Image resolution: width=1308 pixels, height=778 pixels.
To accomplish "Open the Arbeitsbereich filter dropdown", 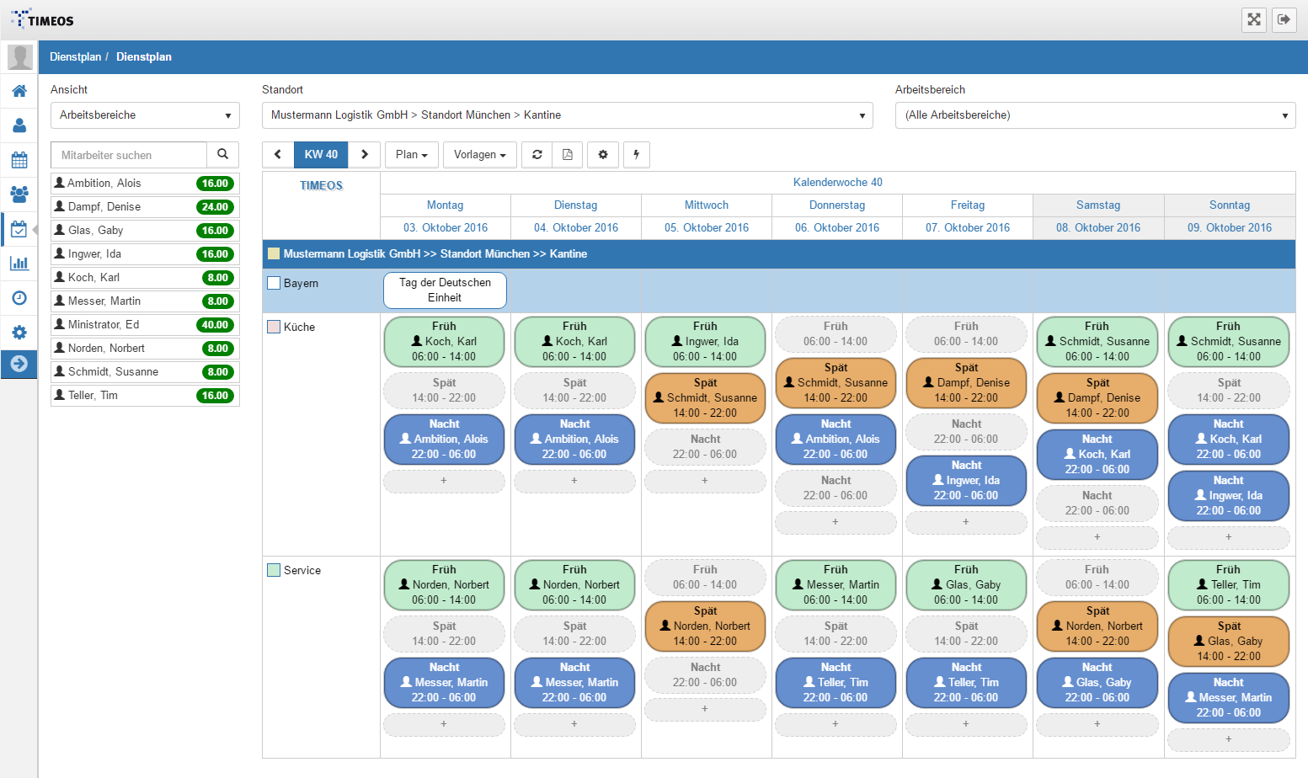I will [1095, 115].
